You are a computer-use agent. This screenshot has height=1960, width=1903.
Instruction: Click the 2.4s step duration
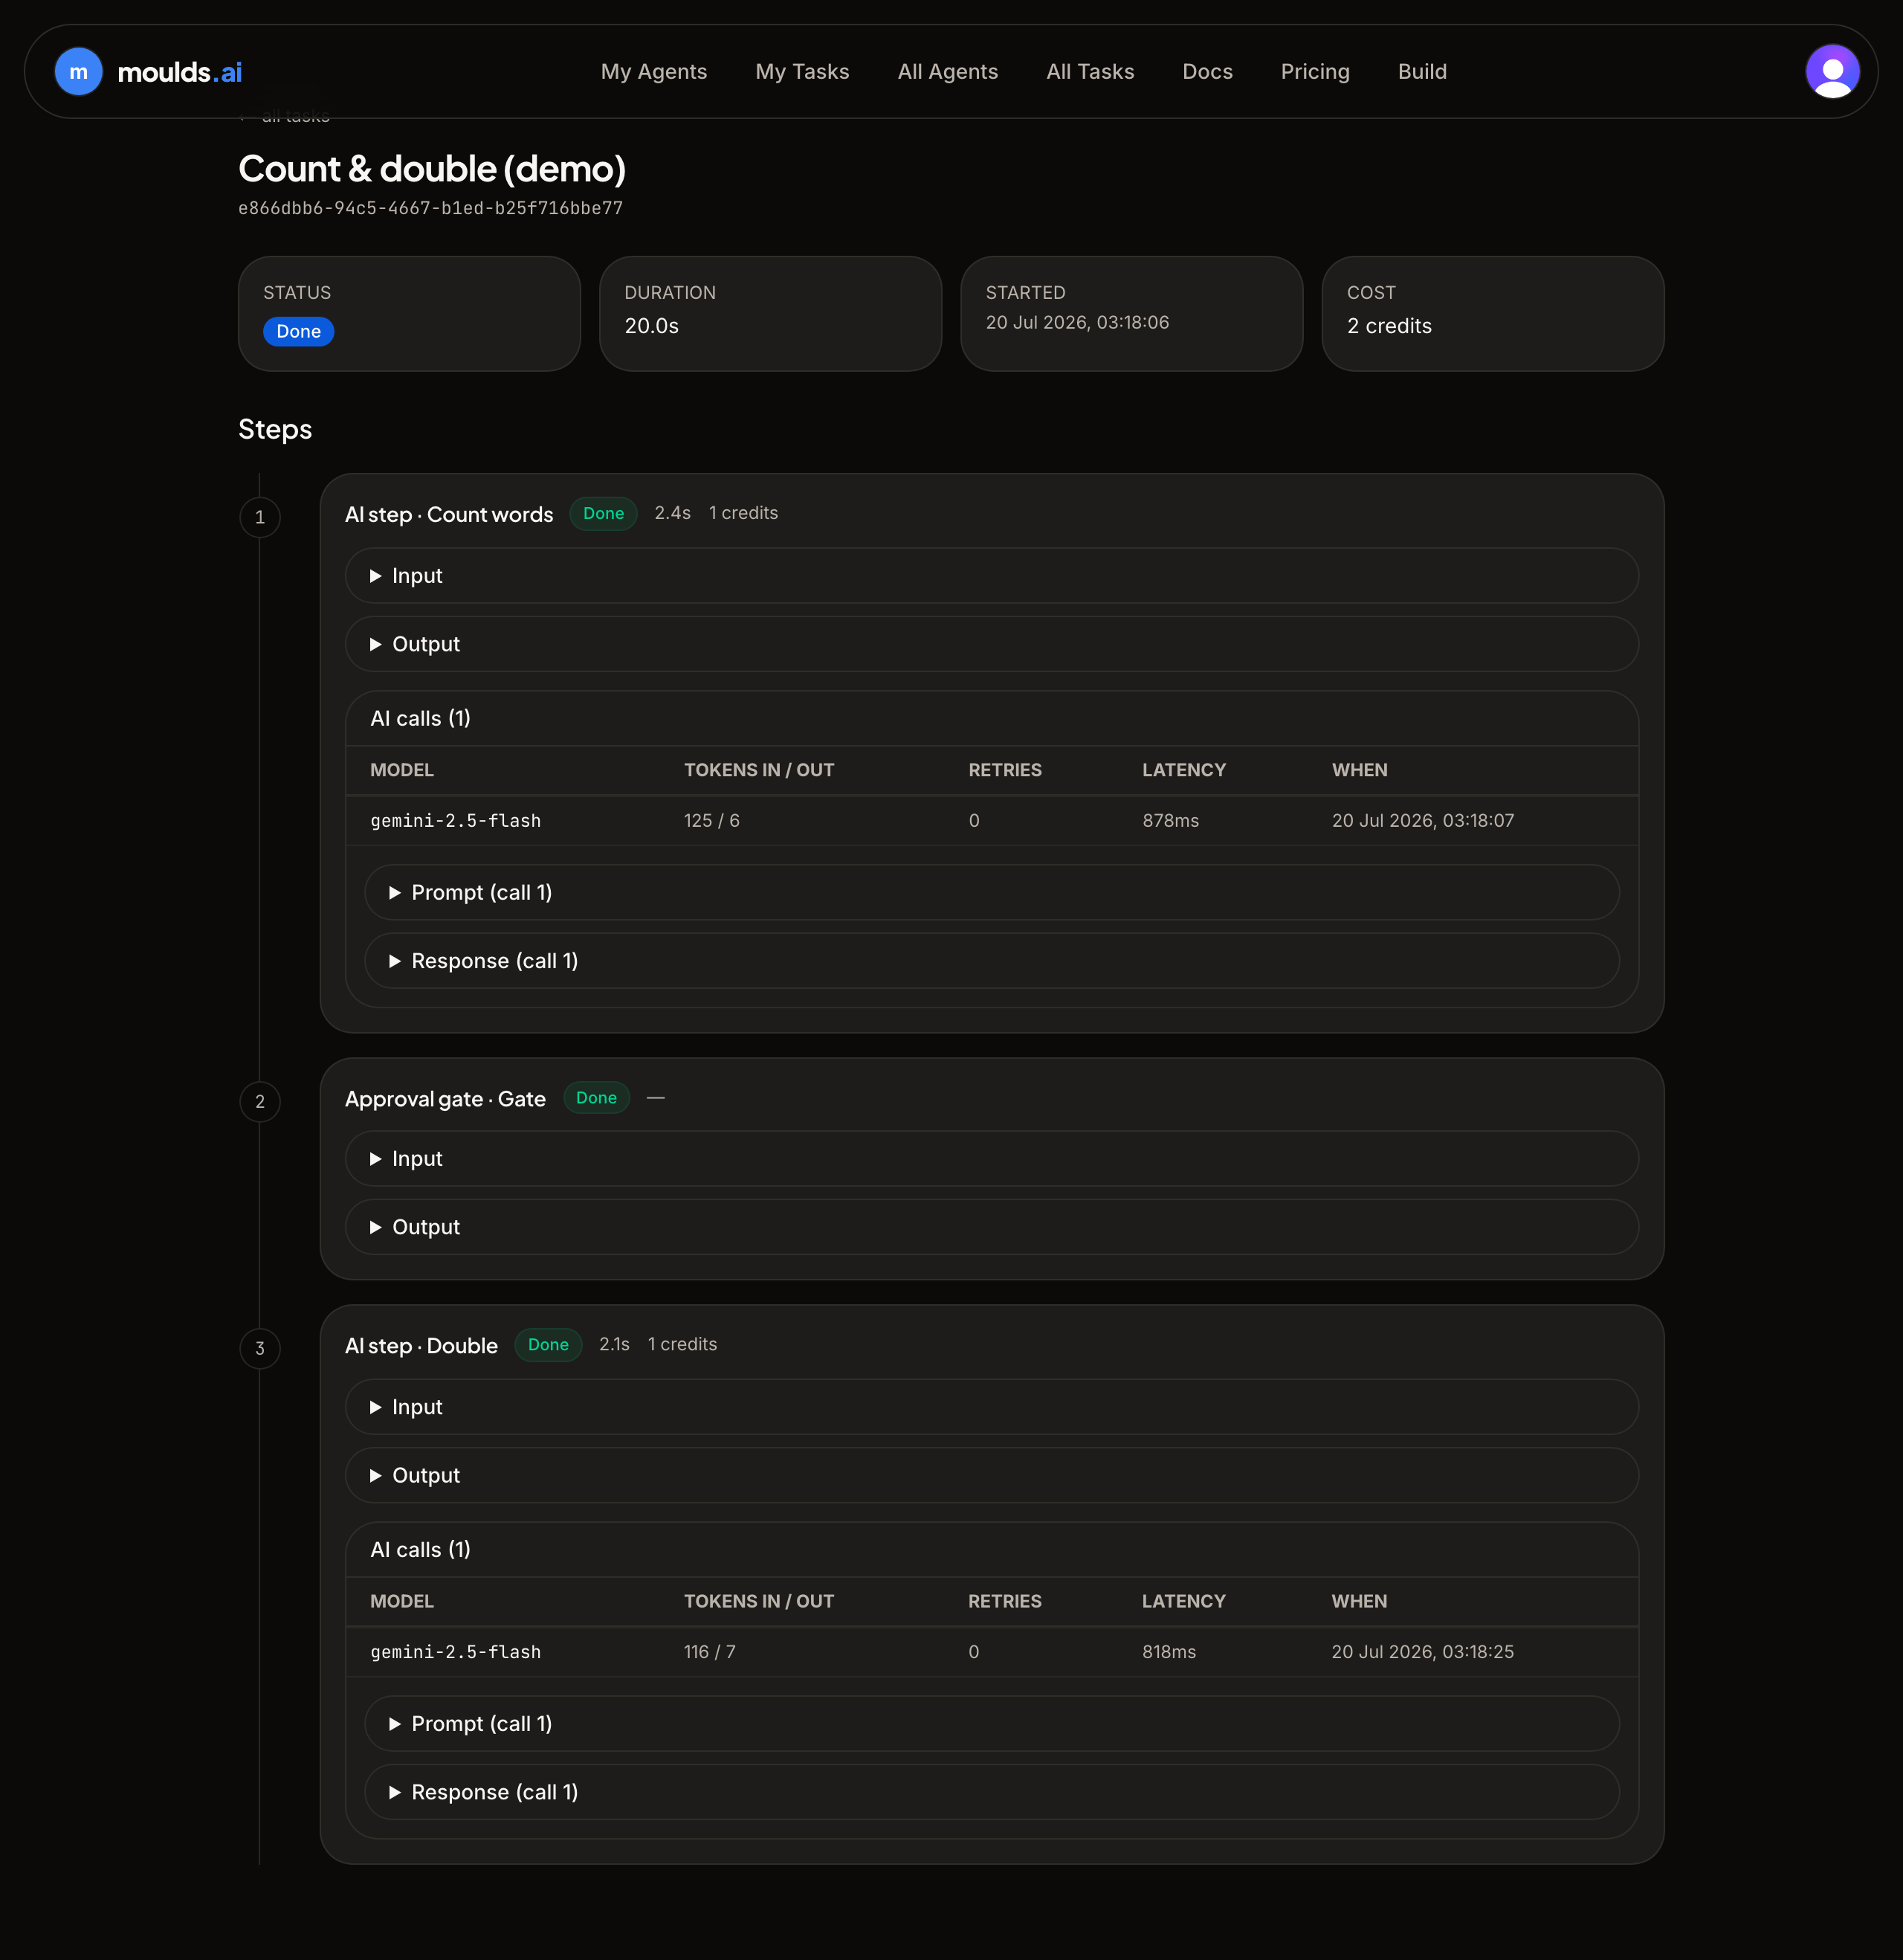coord(672,513)
